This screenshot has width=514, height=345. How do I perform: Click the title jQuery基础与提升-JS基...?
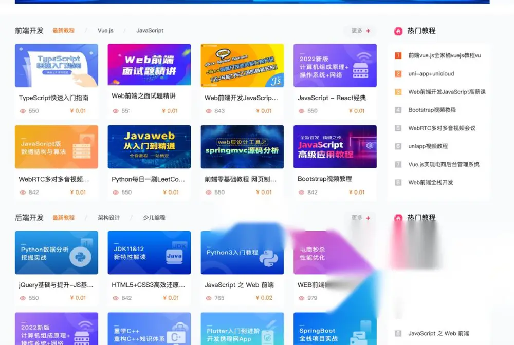[56, 285]
